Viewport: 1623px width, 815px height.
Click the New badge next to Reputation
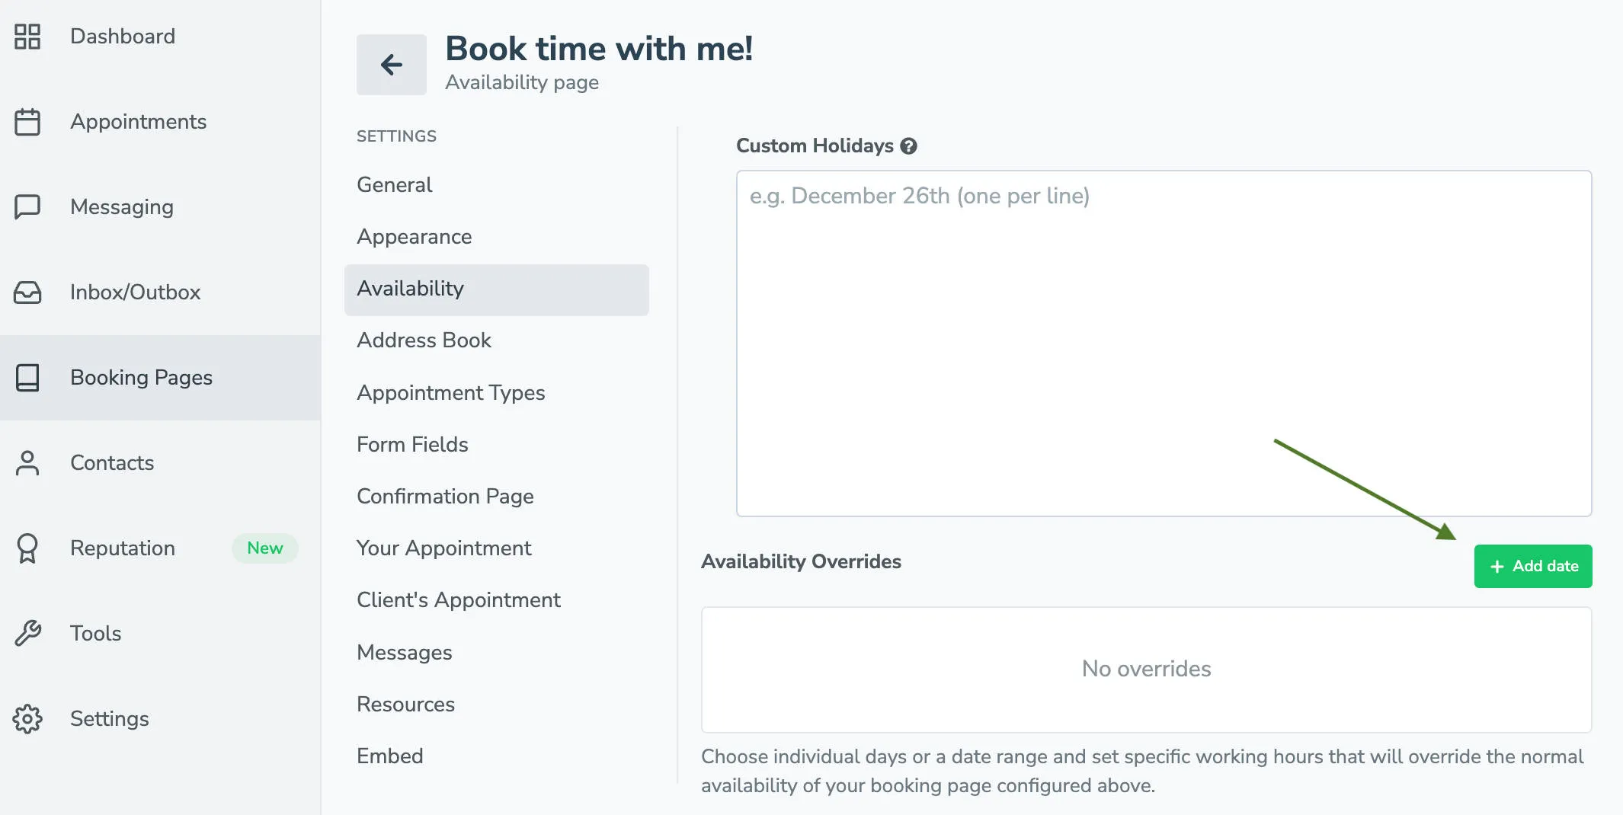coord(264,548)
